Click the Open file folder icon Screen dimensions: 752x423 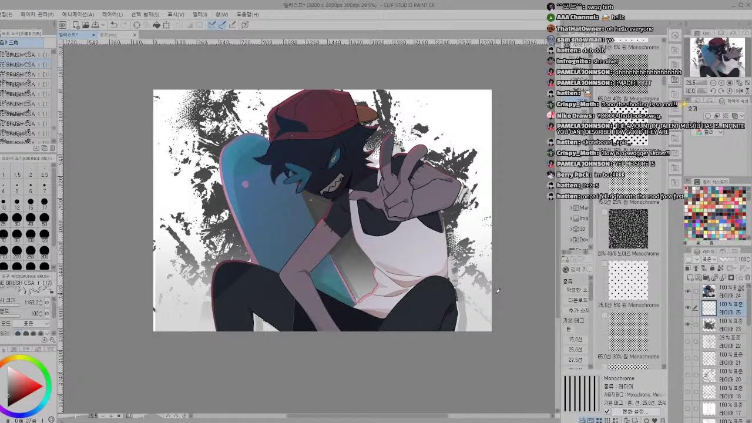point(86,25)
